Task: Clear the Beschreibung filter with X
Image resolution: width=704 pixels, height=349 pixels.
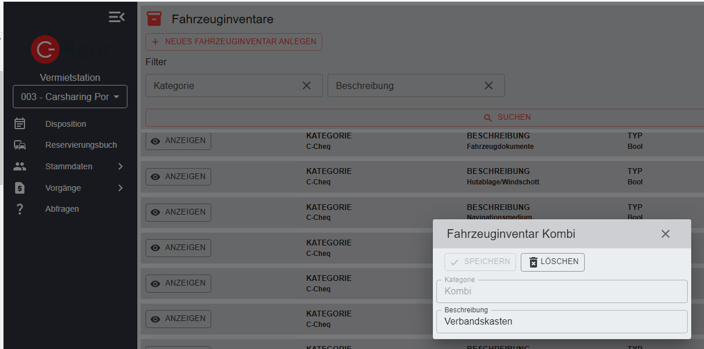Action: [x=489, y=86]
